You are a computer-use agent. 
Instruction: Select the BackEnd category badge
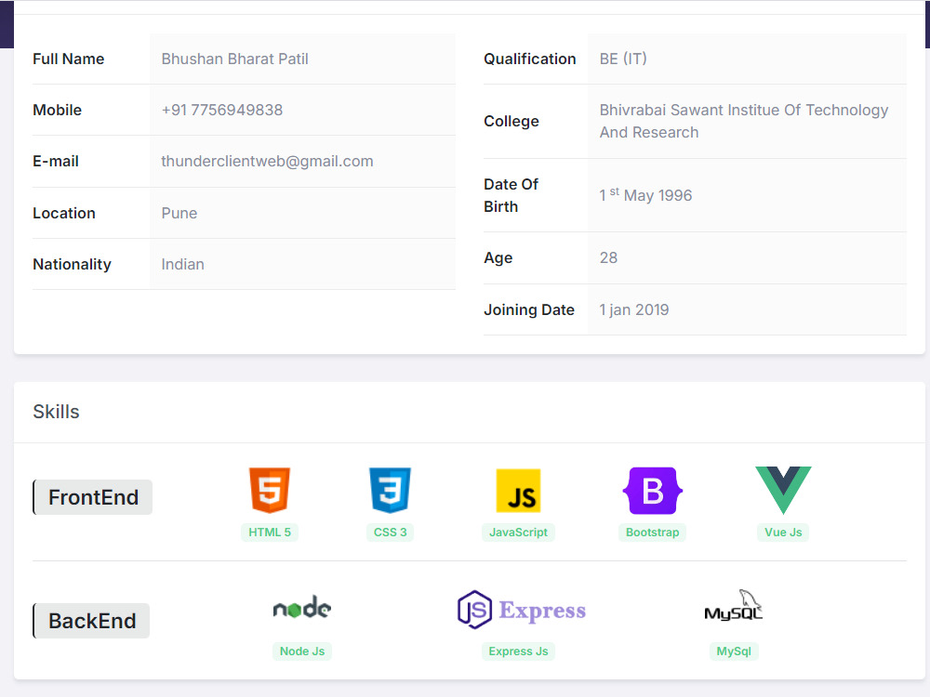pyautogui.click(x=91, y=621)
